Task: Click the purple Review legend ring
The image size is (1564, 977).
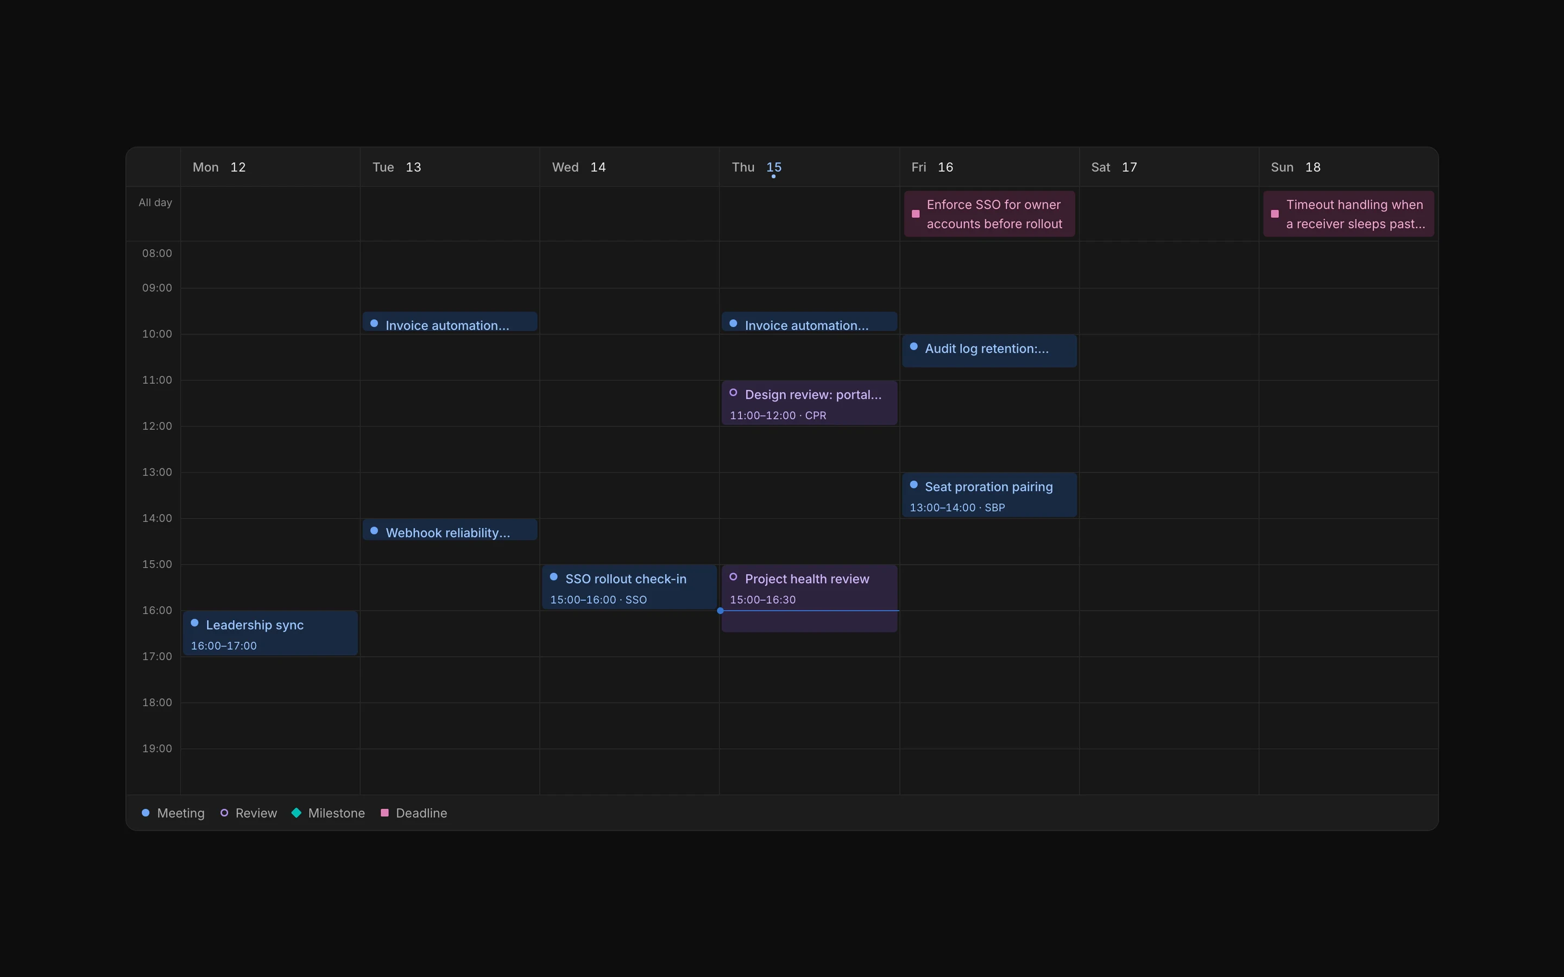Action: pos(224,813)
